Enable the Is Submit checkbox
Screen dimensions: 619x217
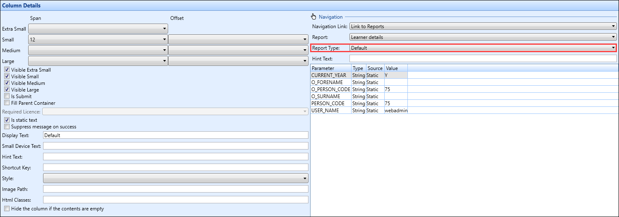pos(7,96)
